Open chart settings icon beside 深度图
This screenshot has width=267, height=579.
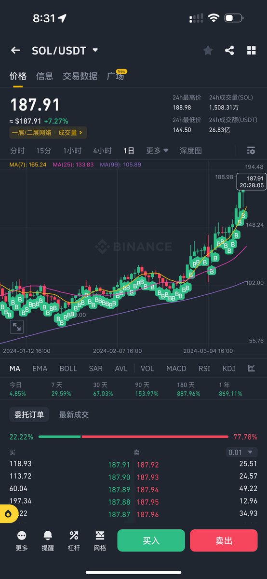coord(251,151)
